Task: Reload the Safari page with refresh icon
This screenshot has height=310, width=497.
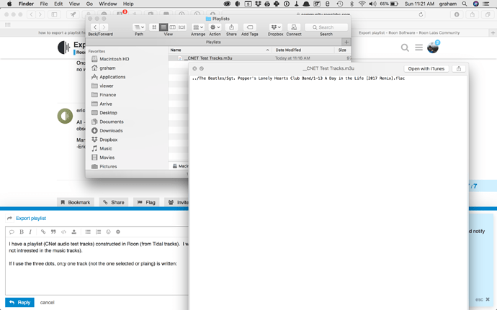Action: (x=421, y=14)
